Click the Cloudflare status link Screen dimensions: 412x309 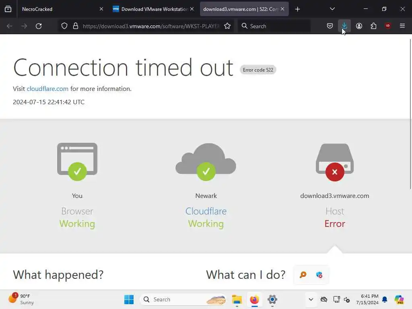pyautogui.click(x=206, y=211)
